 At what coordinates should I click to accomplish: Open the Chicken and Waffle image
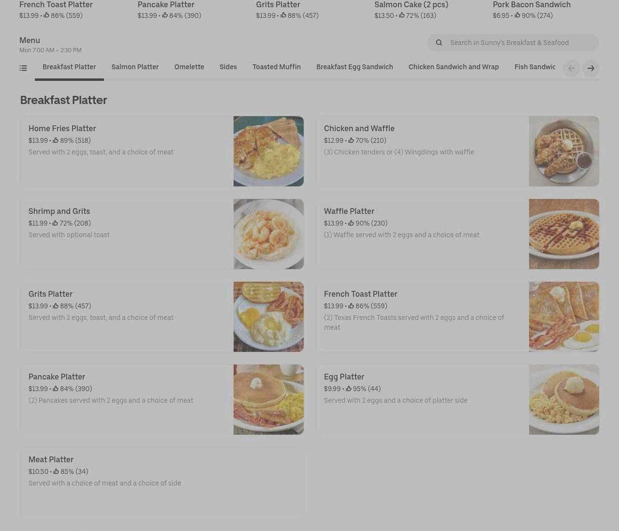(564, 151)
